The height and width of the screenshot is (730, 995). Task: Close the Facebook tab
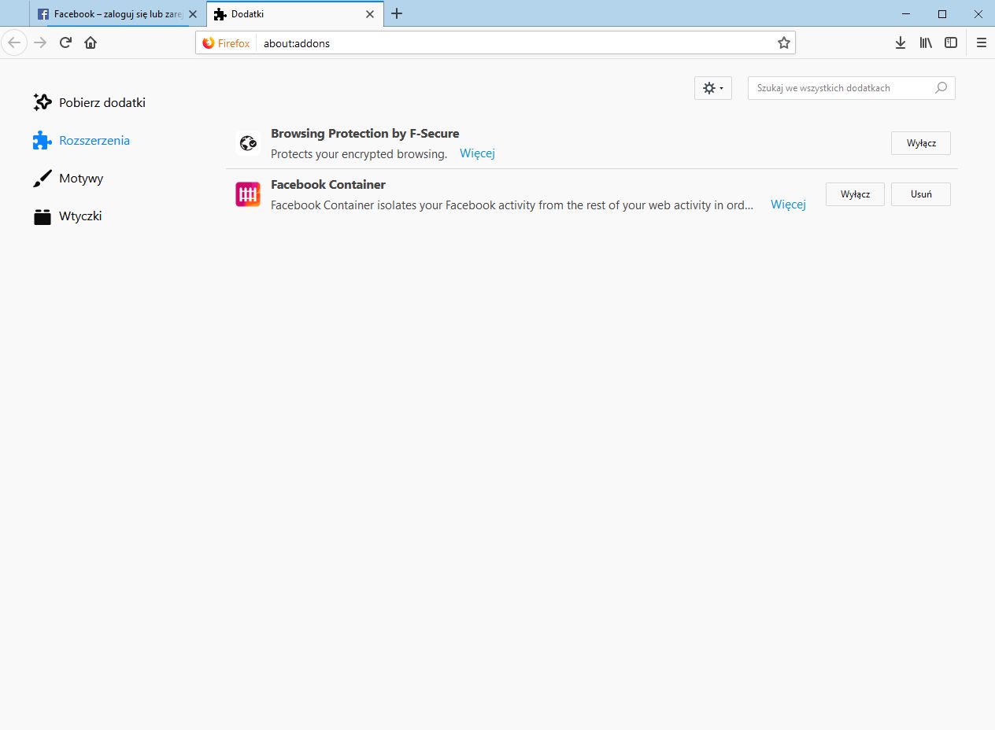point(193,14)
